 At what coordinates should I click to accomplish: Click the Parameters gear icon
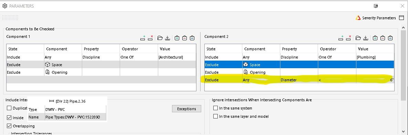click(5, 6)
